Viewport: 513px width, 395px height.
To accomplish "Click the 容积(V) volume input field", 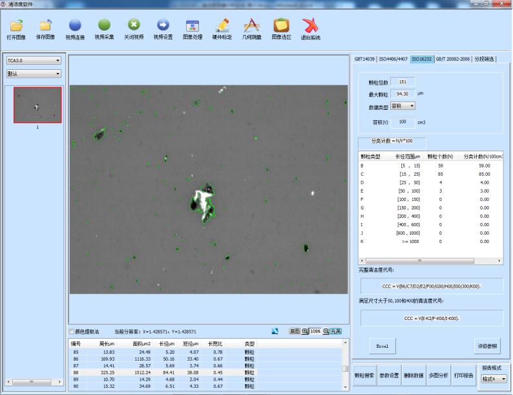I will [x=403, y=122].
